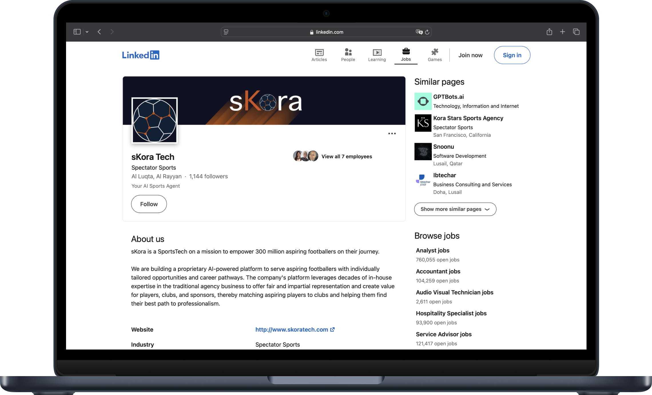This screenshot has width=652, height=395.
Task: Follow sKora Tech page
Action: (149, 204)
